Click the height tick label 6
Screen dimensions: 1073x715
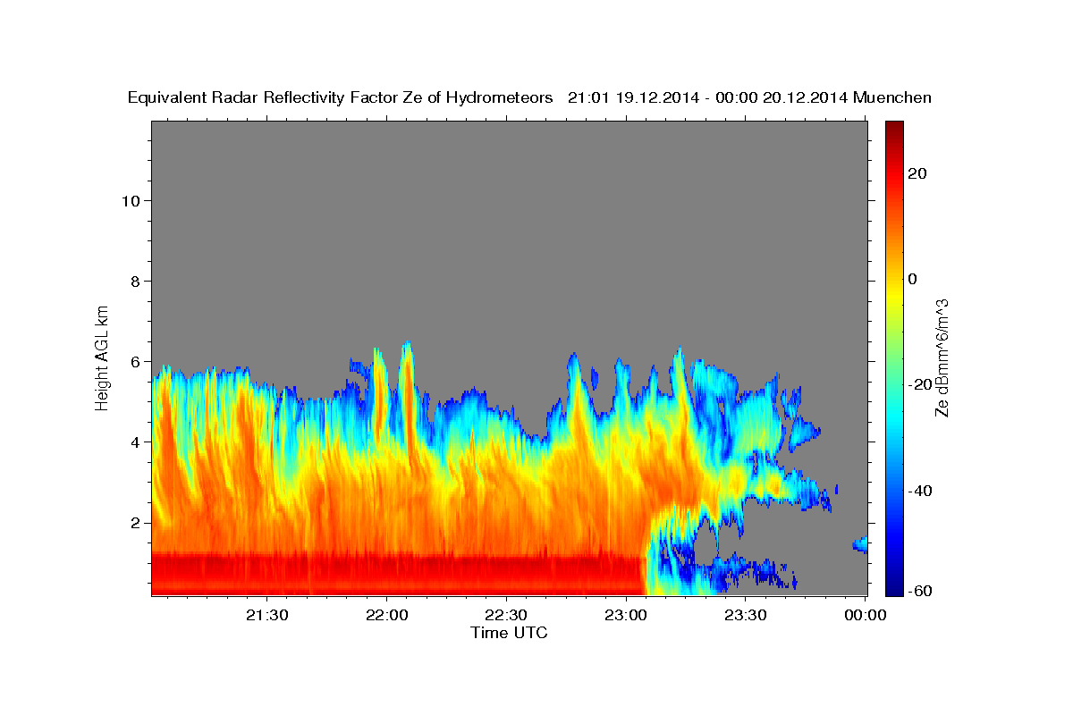(137, 361)
